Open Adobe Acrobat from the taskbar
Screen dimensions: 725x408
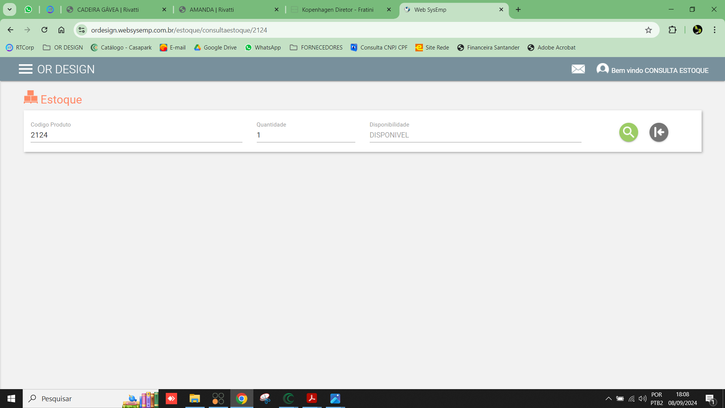pos(312,399)
